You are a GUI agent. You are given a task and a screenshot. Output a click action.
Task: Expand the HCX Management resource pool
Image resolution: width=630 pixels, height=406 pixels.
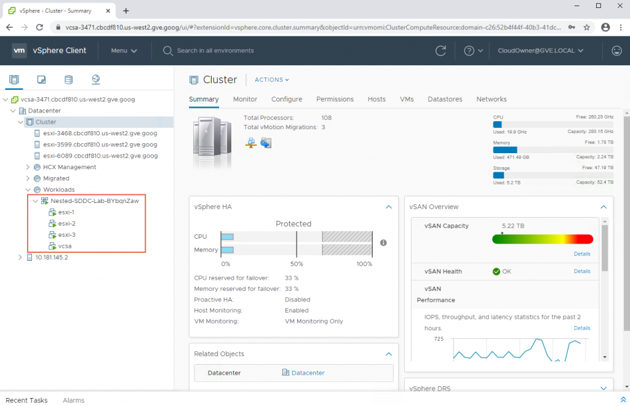(x=28, y=167)
